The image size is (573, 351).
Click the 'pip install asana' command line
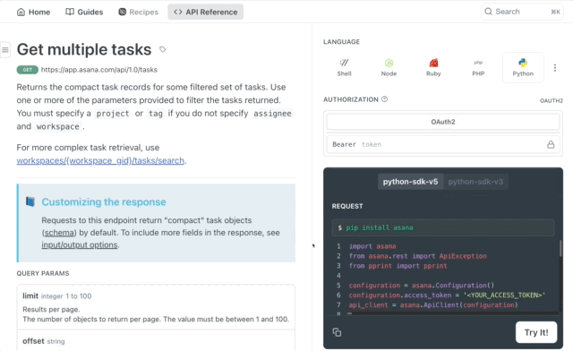(443, 227)
